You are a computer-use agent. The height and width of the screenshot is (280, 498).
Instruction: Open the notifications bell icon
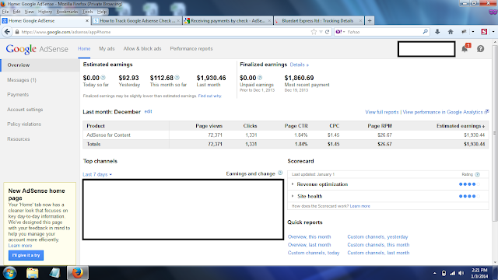[x=465, y=49]
